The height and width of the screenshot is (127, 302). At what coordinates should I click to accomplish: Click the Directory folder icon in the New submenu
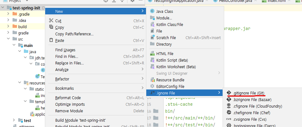(152, 44)
